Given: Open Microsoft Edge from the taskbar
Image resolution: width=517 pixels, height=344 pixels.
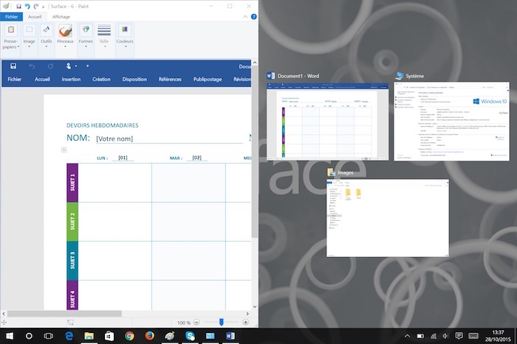Looking at the screenshot, I should tap(69, 336).
